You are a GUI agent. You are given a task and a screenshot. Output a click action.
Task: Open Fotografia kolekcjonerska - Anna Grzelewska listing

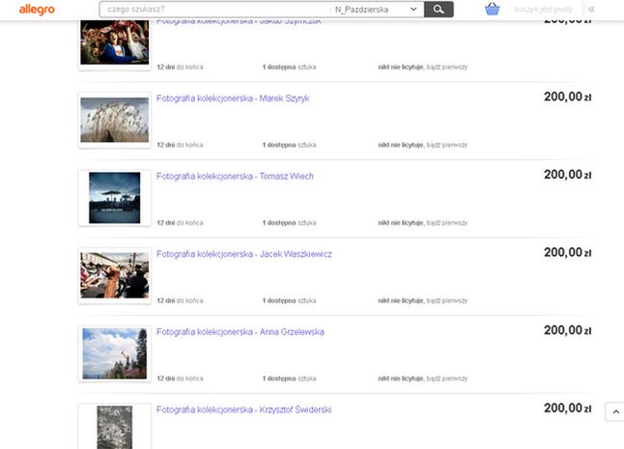click(x=240, y=331)
